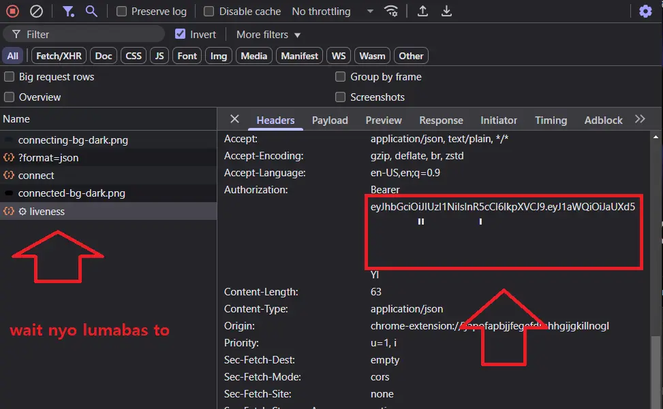Filter by Img requests
This screenshot has width=663, height=409.
(x=219, y=56)
